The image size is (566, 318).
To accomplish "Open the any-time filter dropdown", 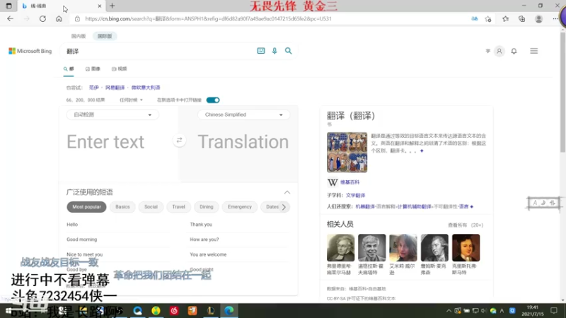I will click(x=131, y=100).
